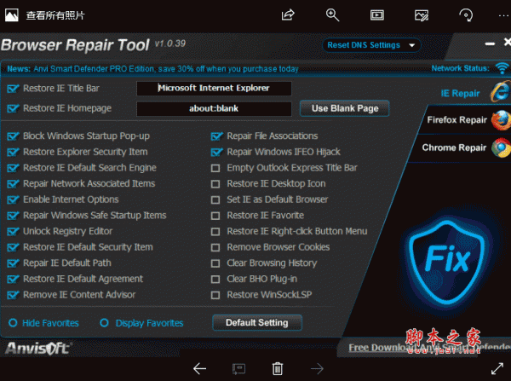Open the Reset DNS Settings dropdown

(371, 45)
